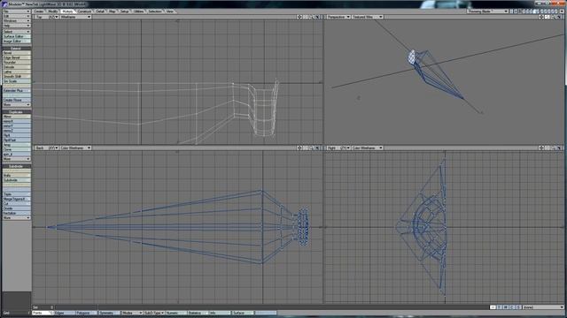Switch to the Detail tab
Image resolution: width=567 pixels, height=318 pixels.
tap(100, 11)
